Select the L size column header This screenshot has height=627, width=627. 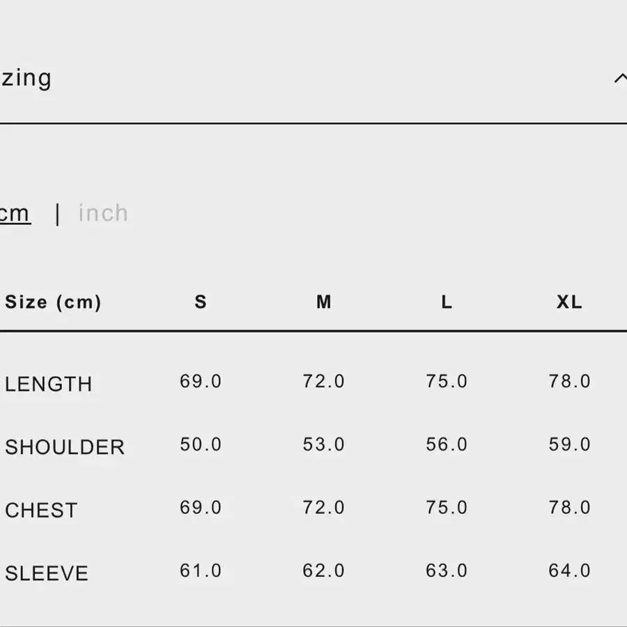[447, 302]
